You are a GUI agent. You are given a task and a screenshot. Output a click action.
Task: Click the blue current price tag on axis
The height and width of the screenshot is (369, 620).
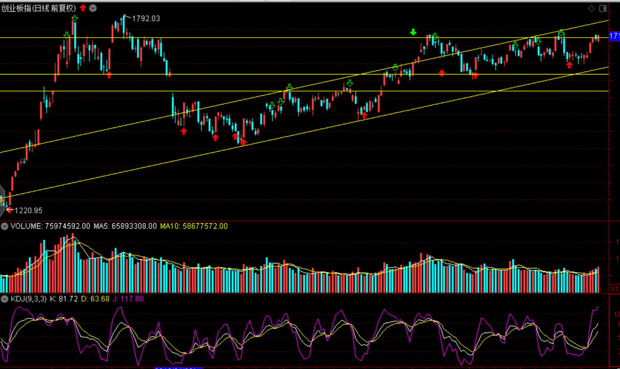614,36
